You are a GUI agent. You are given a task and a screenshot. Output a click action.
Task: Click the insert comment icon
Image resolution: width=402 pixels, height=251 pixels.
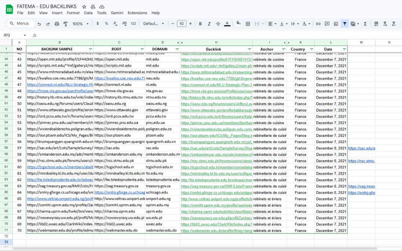click(327, 24)
